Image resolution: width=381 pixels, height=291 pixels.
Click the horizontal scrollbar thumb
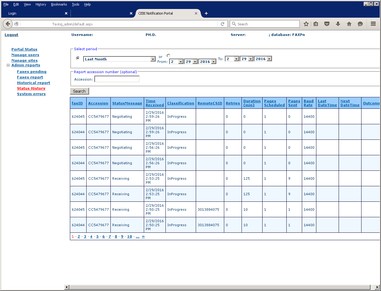click(x=220, y=287)
